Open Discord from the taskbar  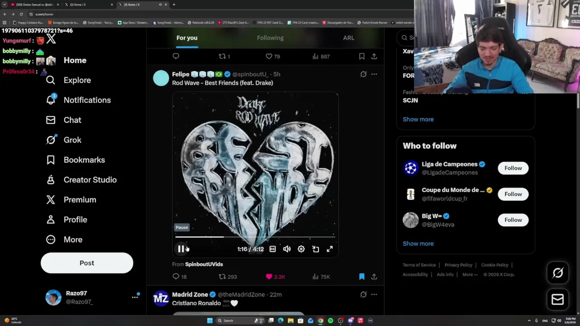click(350, 321)
